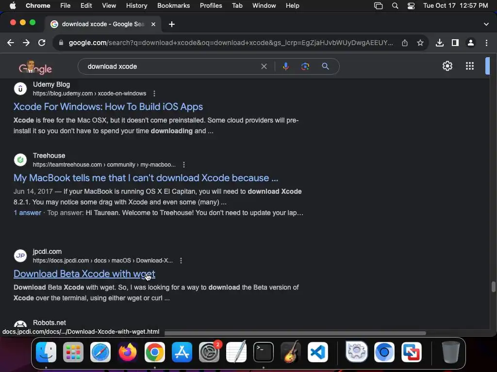Open Trash in the Dock
The image size is (497, 372).
coord(451,352)
